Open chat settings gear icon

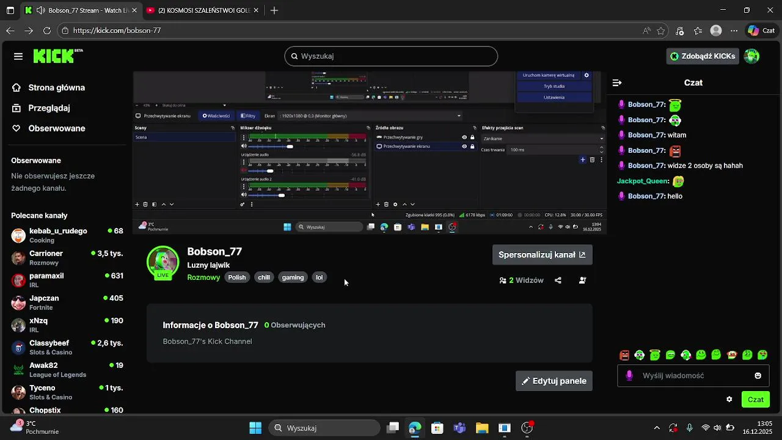click(x=729, y=400)
